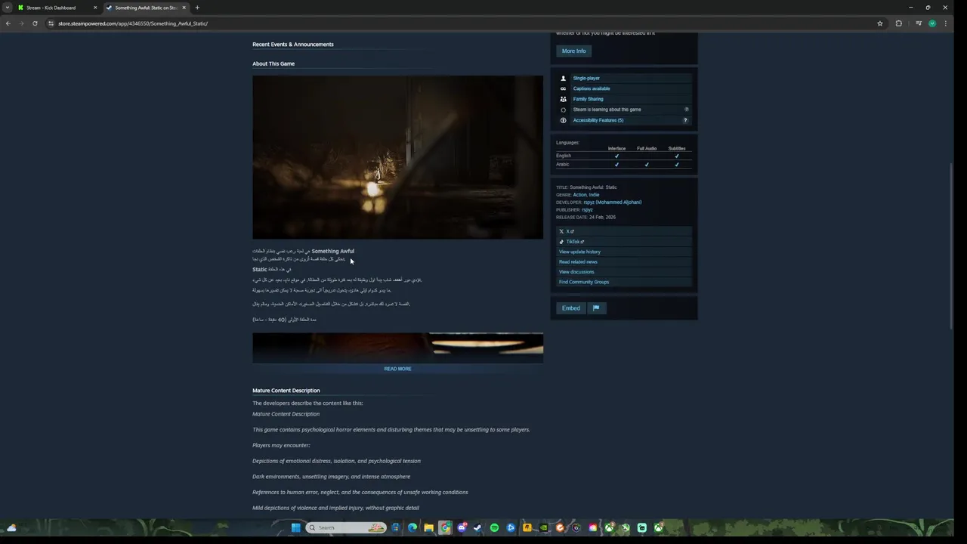Click the Accessibility Features icon
Viewport: 967px width, 544px height.
click(563, 120)
